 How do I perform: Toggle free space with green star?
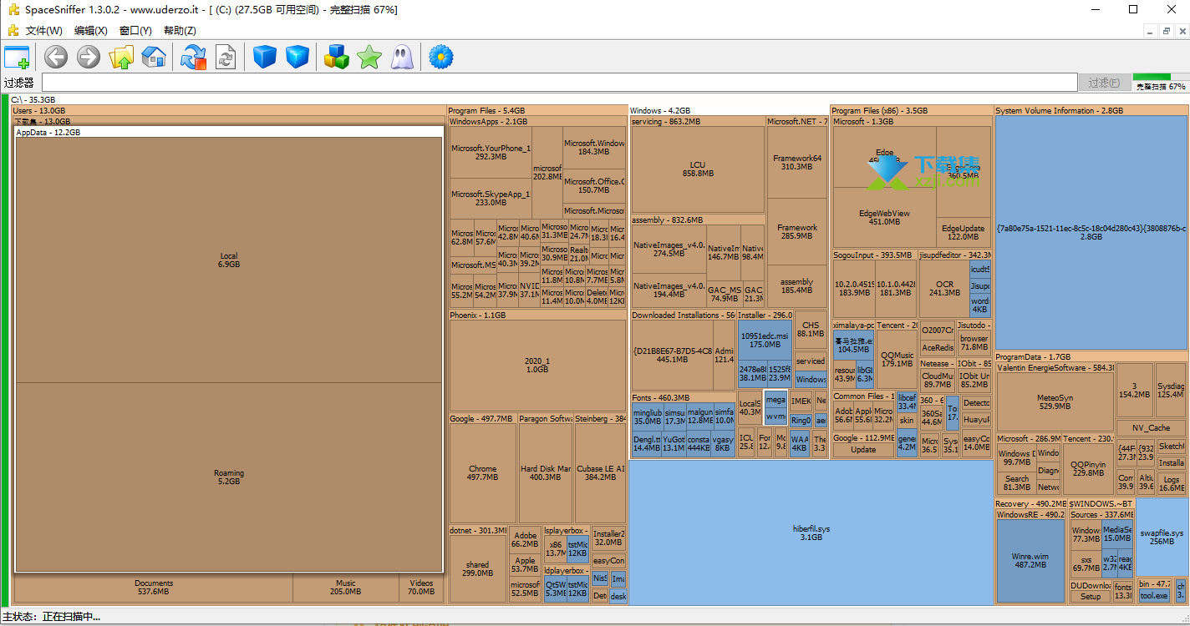(x=369, y=57)
